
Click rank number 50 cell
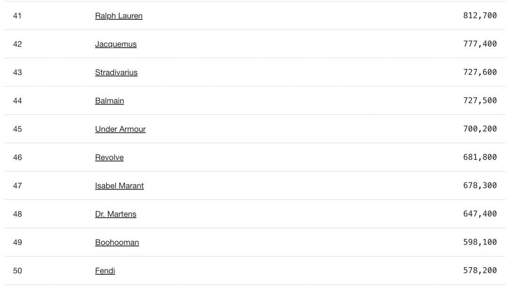coord(17,271)
